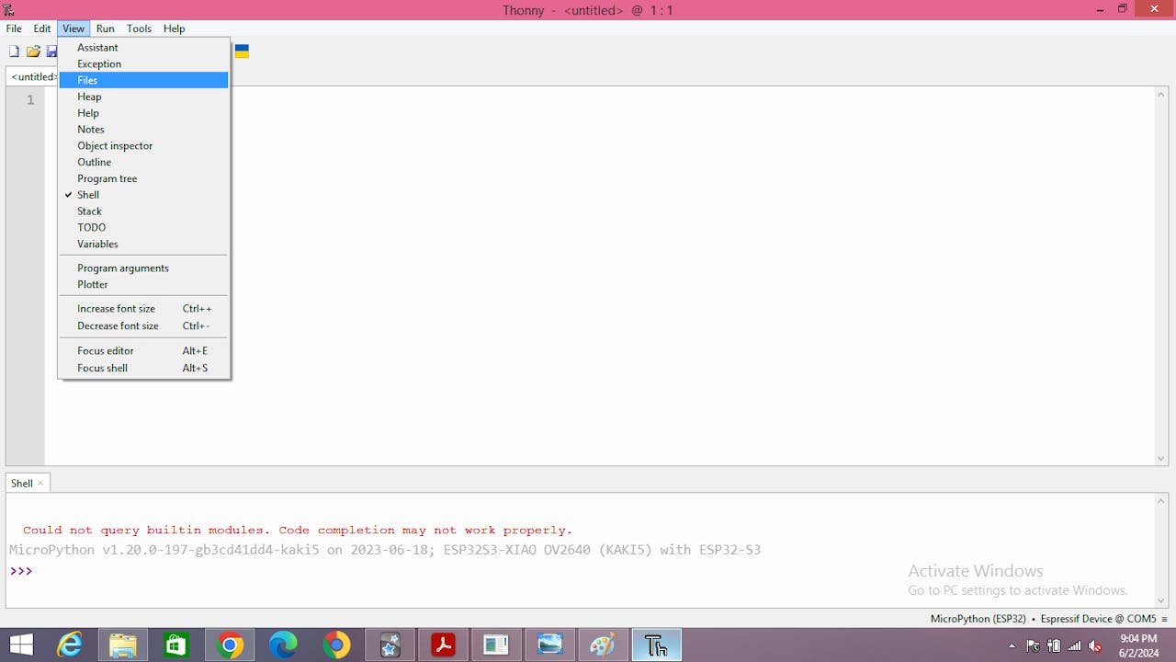Close the Shell tab with its x icon
1176x662 pixels.
coord(40,483)
